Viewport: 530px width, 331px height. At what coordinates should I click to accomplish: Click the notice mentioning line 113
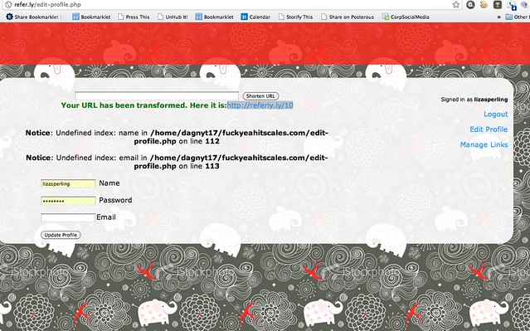pos(177,162)
